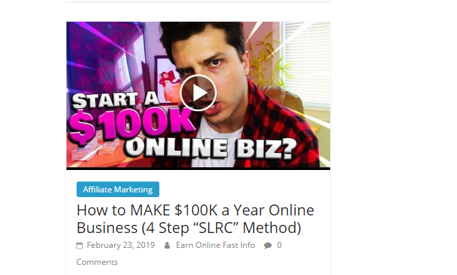457x275 pixels.
Task: Click the pink '$100K' text in thumbnail
Action: point(131,124)
